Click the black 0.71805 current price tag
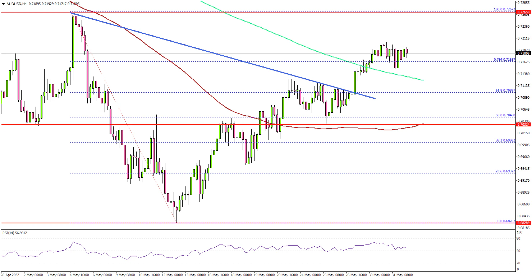The width and height of the screenshot is (532, 279). [523, 54]
